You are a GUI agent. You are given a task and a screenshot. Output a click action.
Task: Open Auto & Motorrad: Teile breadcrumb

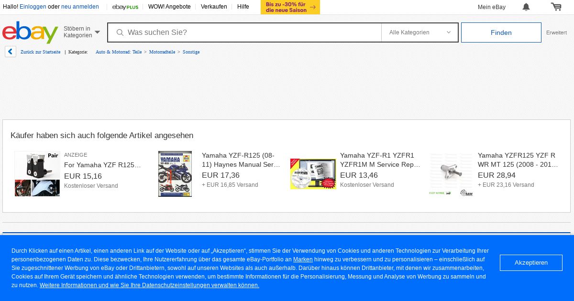[119, 52]
